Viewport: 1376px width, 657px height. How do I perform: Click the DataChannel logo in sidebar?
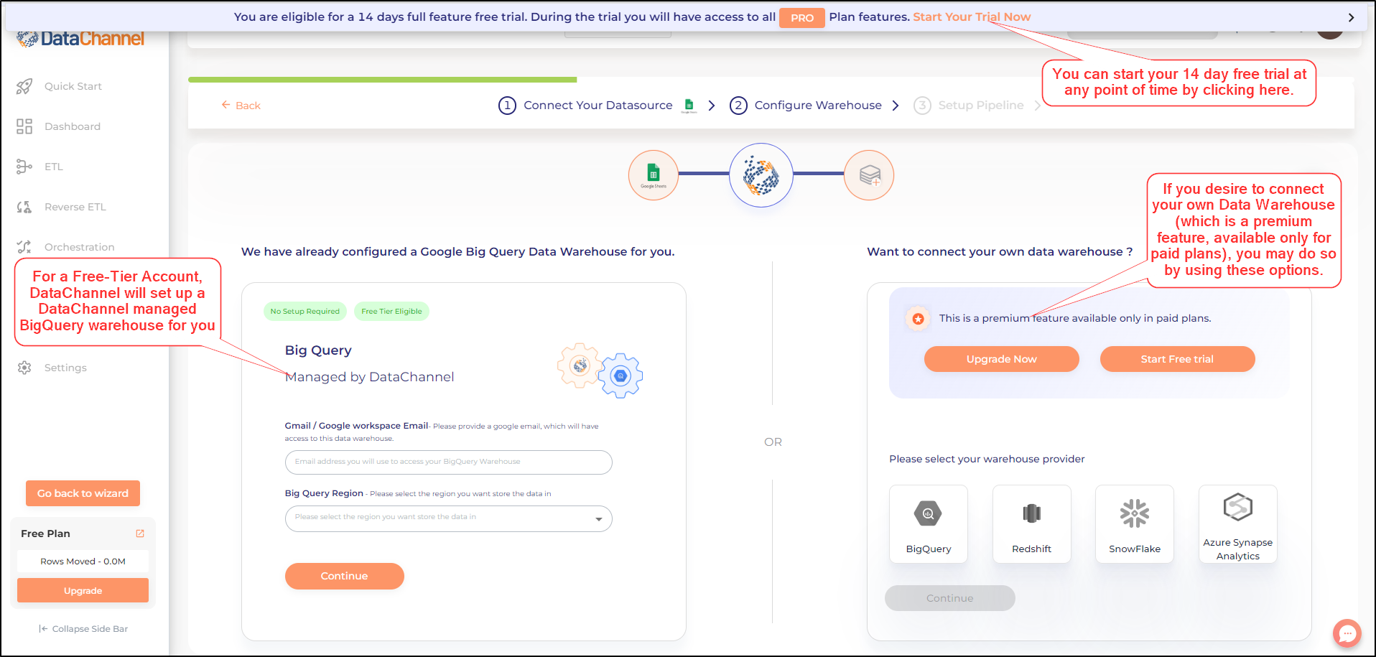[80, 39]
